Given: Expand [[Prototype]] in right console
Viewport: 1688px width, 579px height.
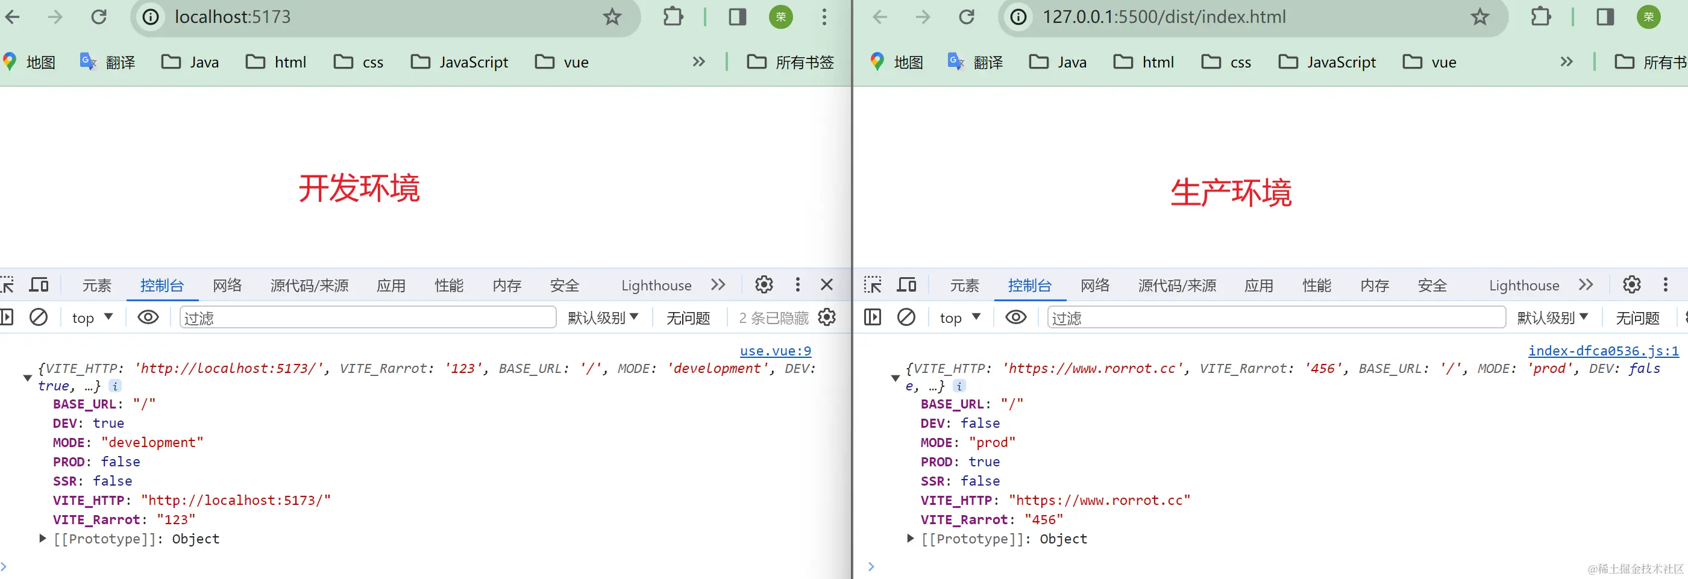Looking at the screenshot, I should (x=910, y=539).
